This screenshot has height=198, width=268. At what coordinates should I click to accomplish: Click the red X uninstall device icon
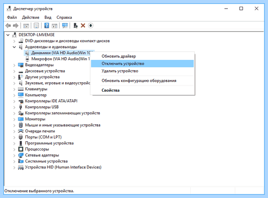coord(83,25)
